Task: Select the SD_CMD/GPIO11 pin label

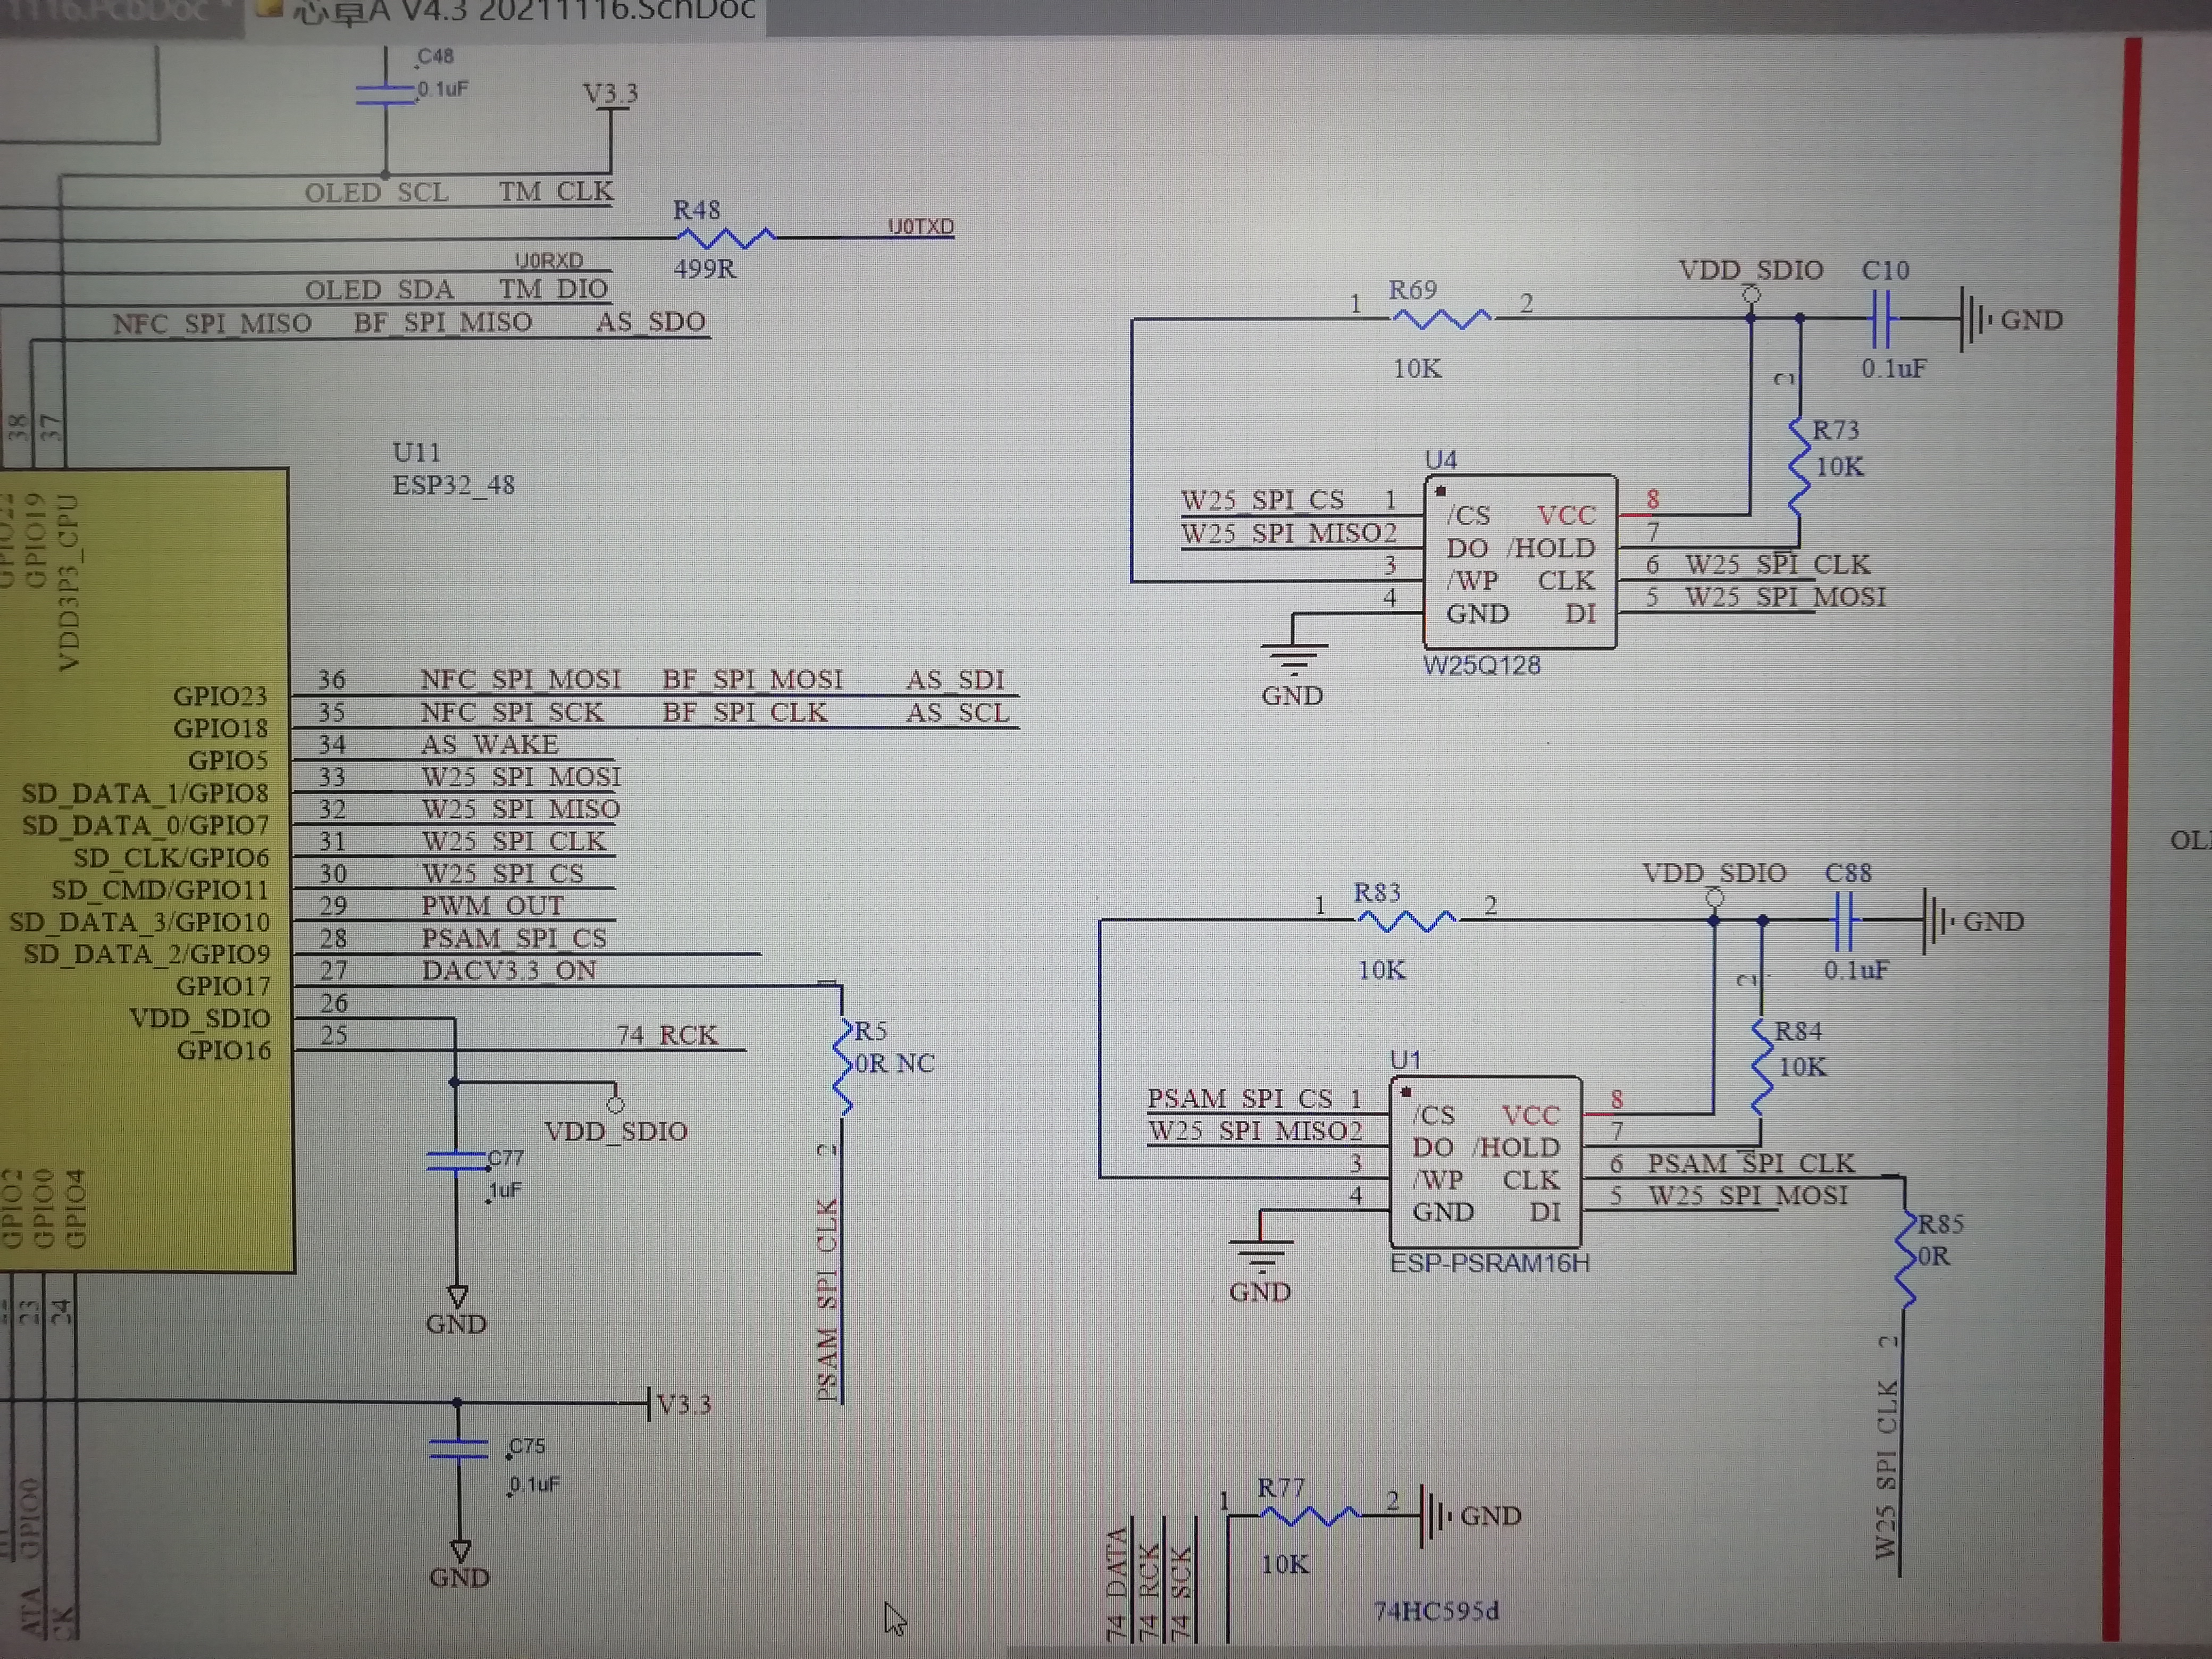Action: (x=160, y=890)
